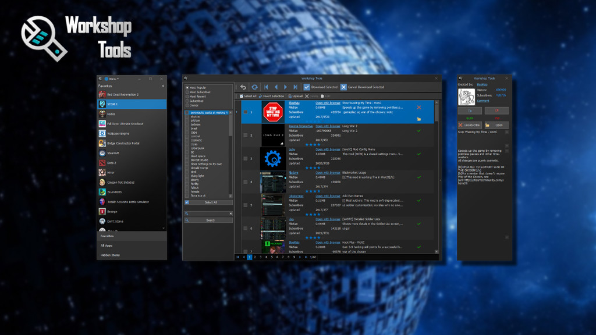Jump to the last page with the skip-forward arrow

coord(295,86)
